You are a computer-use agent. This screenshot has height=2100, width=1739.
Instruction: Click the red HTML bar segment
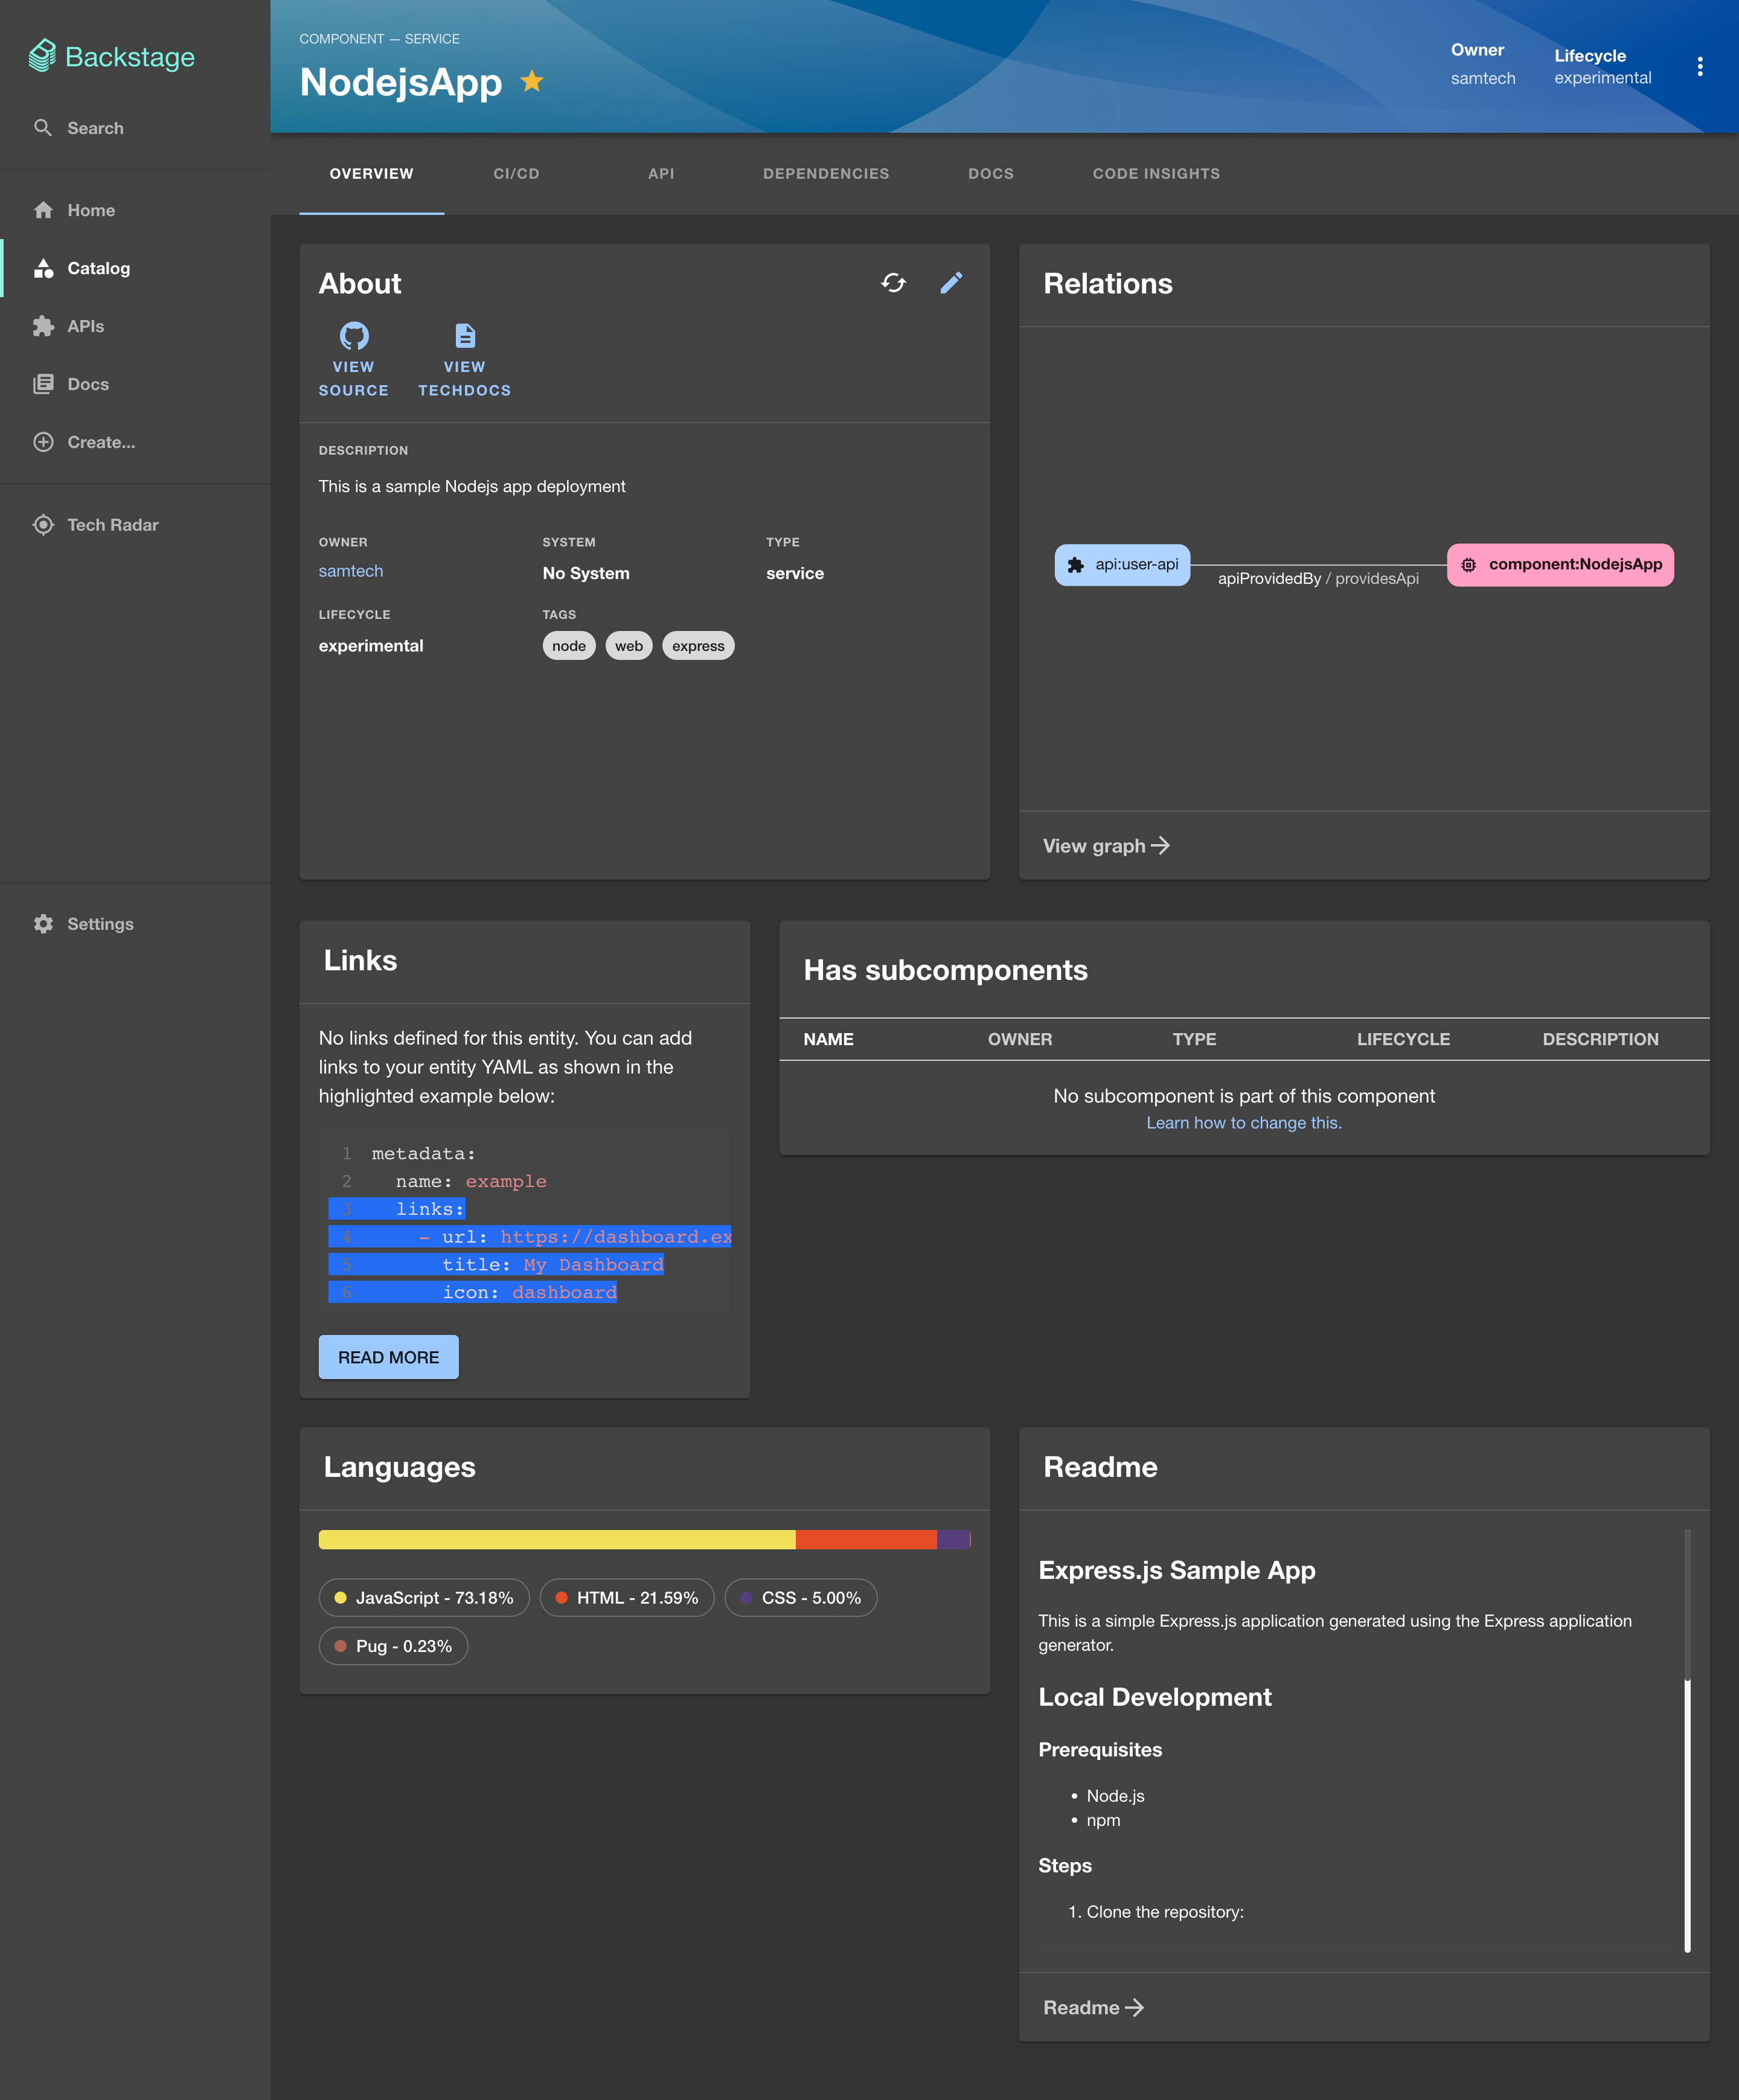click(x=866, y=1540)
